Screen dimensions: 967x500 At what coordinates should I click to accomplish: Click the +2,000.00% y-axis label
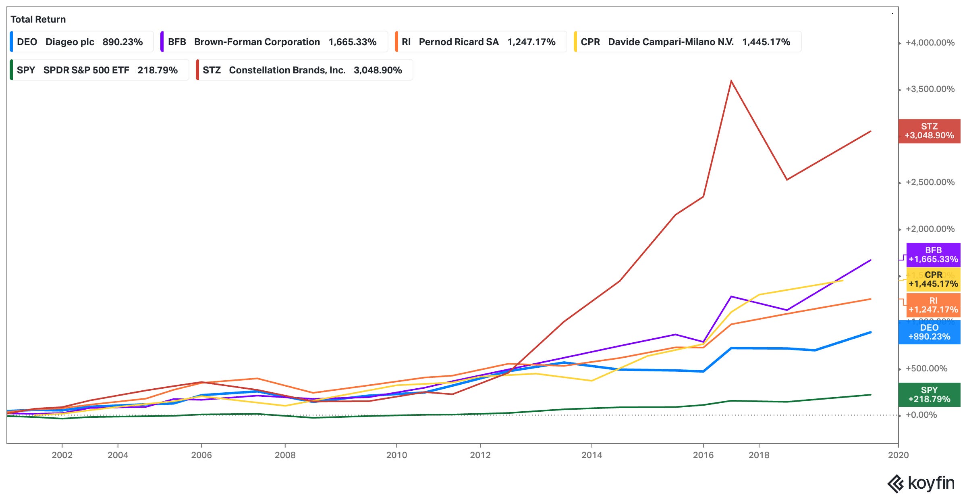pyautogui.click(x=930, y=229)
